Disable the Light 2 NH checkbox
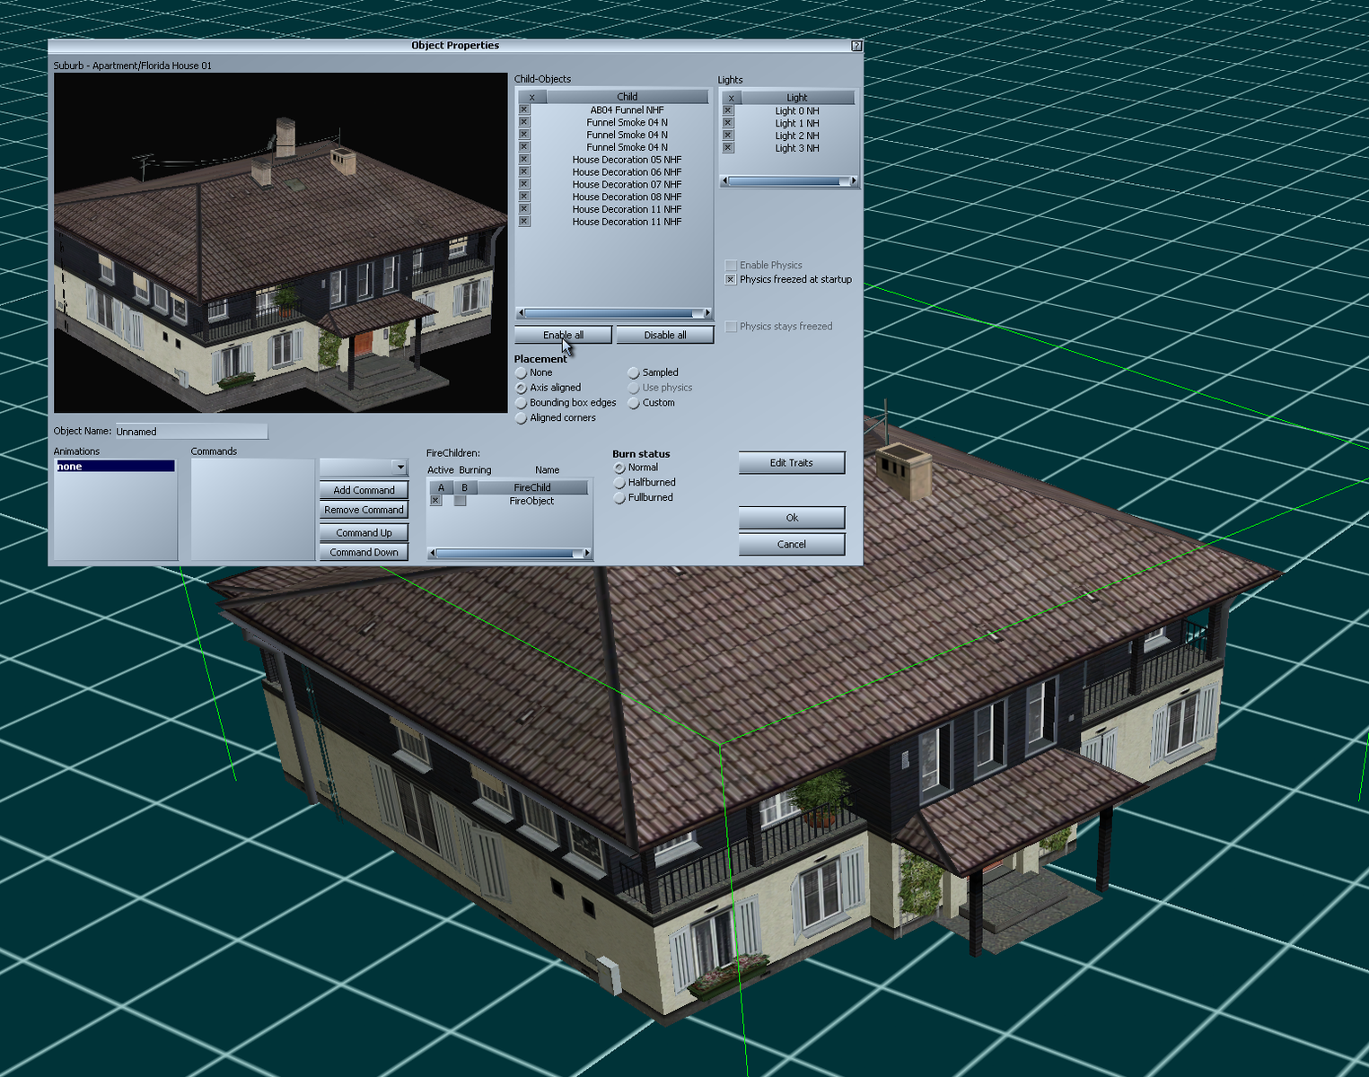Viewport: 1369px width, 1077px height. point(728,136)
